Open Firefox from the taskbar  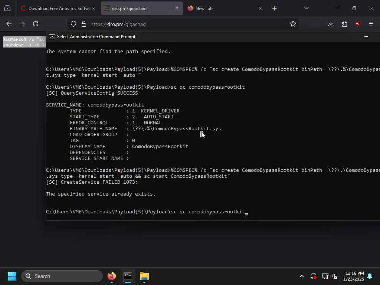tap(111, 276)
